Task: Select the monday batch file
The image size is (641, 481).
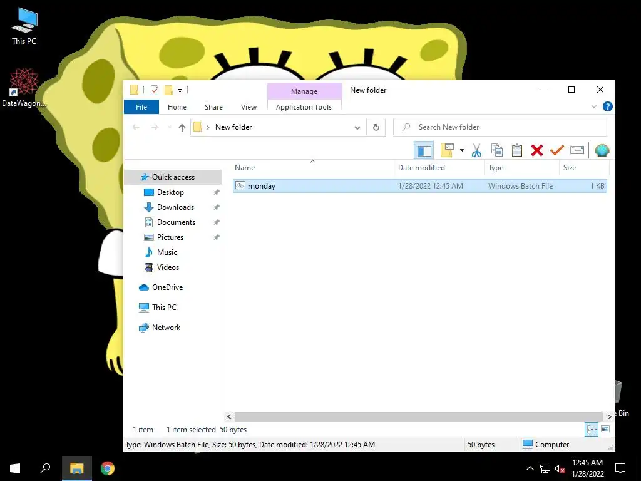Action: [x=420, y=185]
